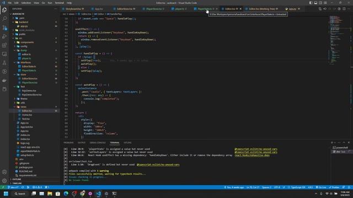Open Home.tsx in the views folder
Image resolution: width=353 pixels, height=198 pixels.
[27, 115]
